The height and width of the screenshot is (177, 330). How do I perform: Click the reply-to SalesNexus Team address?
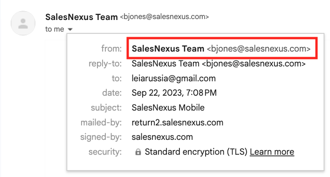pos(219,64)
